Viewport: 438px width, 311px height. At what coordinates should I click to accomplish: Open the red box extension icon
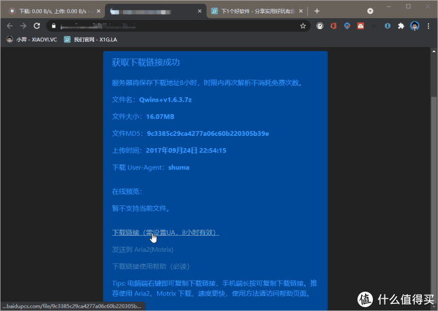pos(360,26)
